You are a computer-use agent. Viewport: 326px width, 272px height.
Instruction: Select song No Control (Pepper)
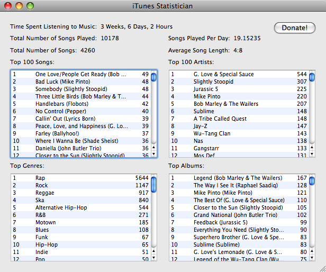81,111
